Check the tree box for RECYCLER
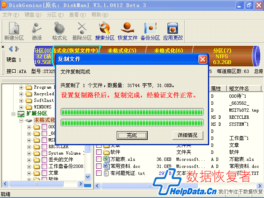The width and height of the screenshot is (264, 198). (x=44, y=147)
